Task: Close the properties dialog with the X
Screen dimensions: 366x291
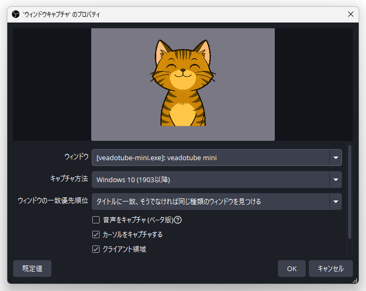Action: tap(350, 14)
